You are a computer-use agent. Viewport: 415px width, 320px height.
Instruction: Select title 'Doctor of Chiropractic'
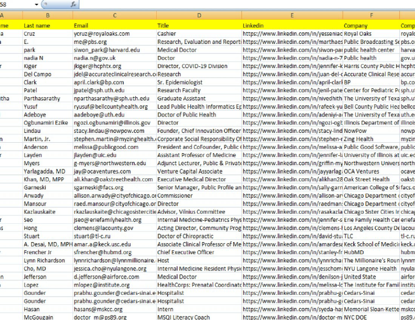(199, 236)
